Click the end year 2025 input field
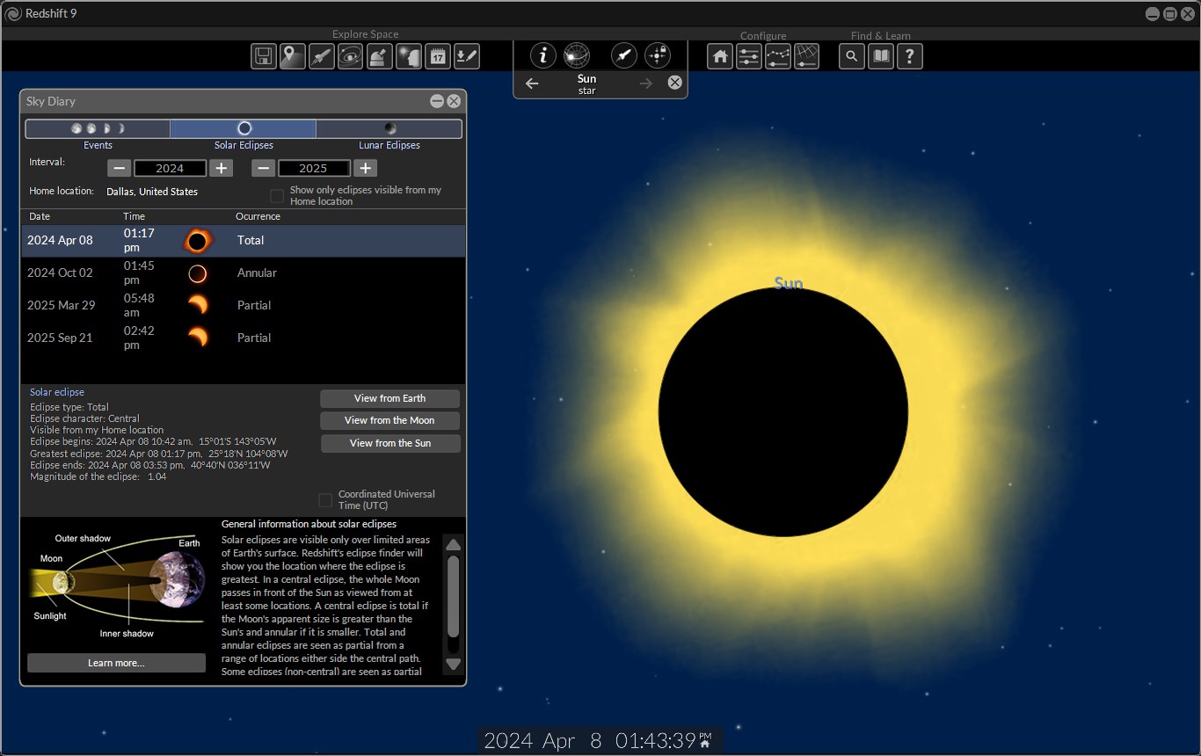Image resolution: width=1201 pixels, height=756 pixels. point(314,168)
